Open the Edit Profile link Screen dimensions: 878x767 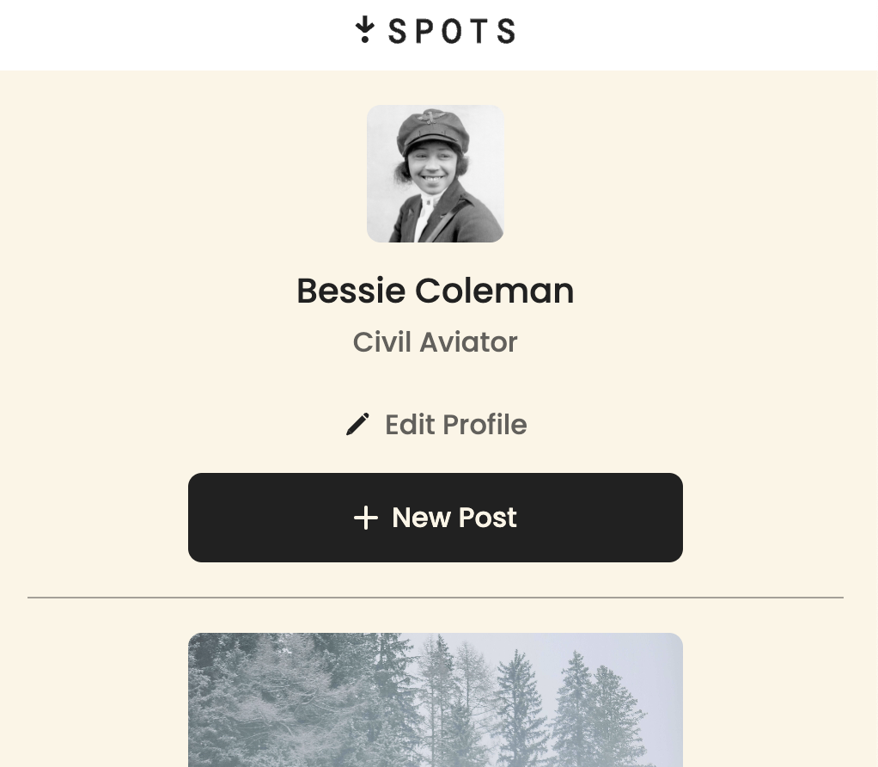tap(436, 424)
